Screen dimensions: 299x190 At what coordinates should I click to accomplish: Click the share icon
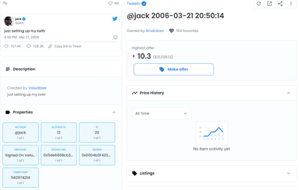[x=280, y=4]
